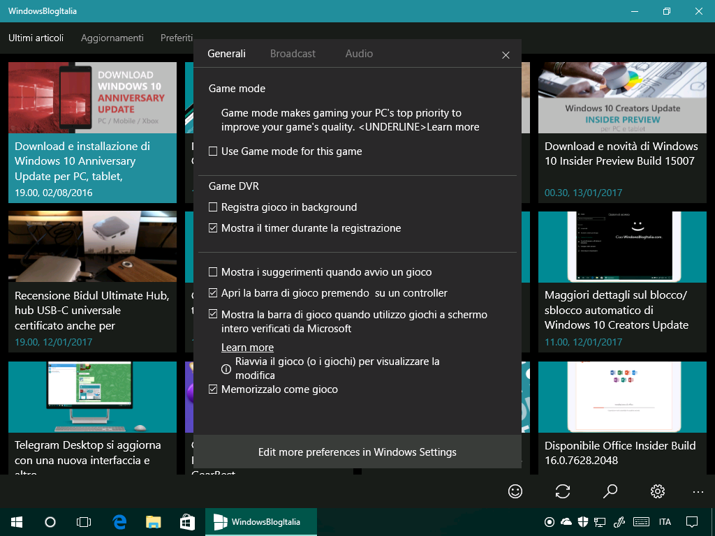Open Office Insider Build article thumbnail
Viewport: 715px width, 536px height.
[622, 397]
